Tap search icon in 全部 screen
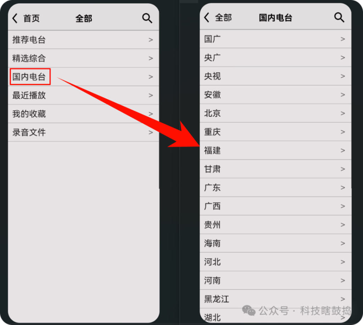The image size is (363, 325). [147, 18]
